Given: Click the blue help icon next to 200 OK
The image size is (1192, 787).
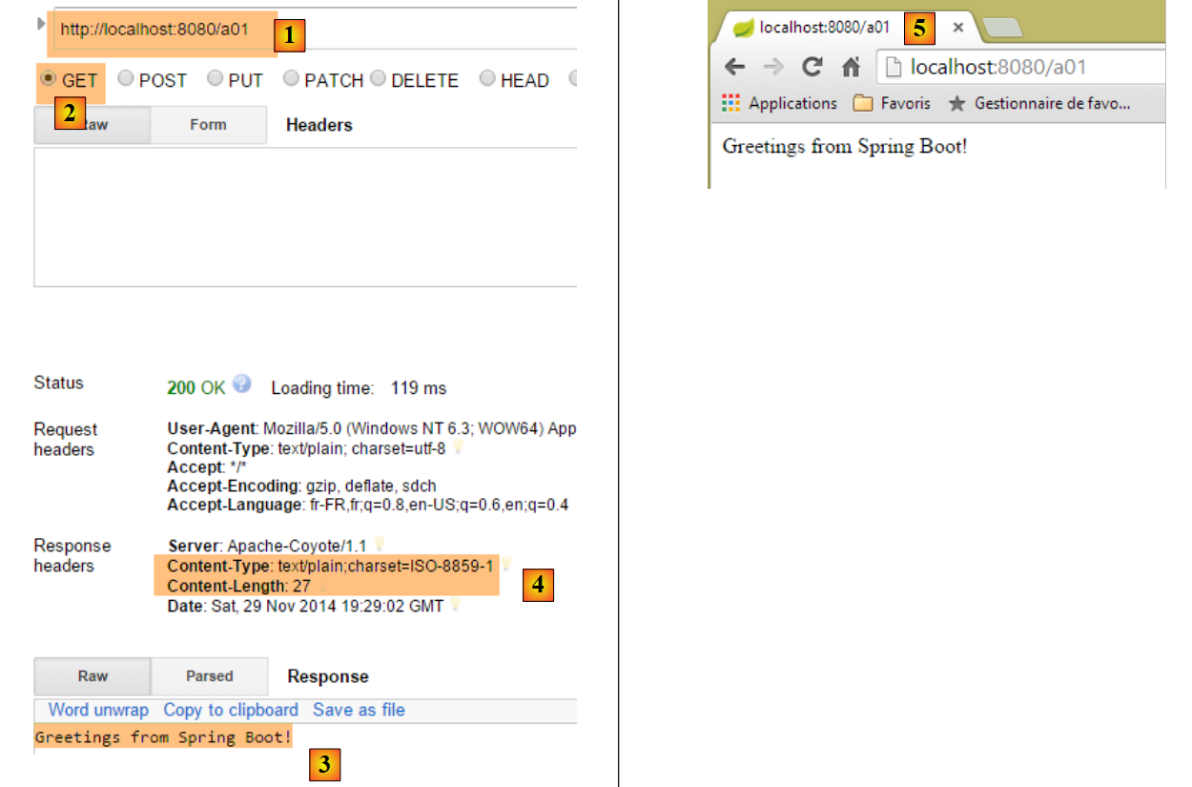Looking at the screenshot, I should pos(242,384).
